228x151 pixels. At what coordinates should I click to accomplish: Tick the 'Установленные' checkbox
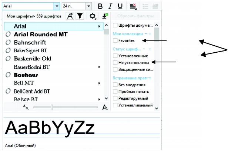[x=115, y=56]
